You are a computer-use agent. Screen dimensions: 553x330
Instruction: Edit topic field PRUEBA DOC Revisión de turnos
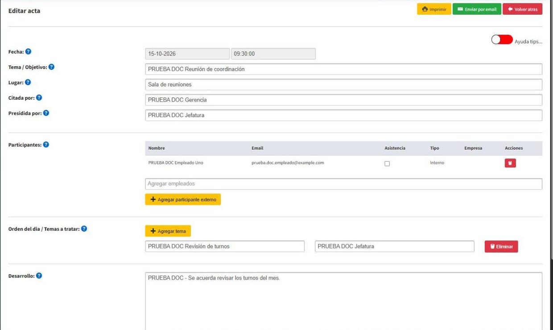[225, 246]
